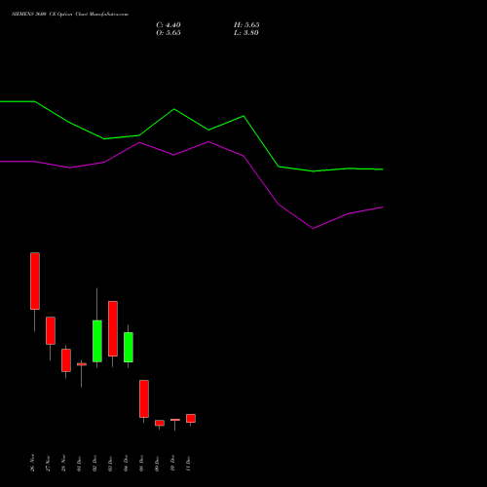Click the thin doji candle for 01 Dec
Screen dimensions: 487x487
point(82,364)
